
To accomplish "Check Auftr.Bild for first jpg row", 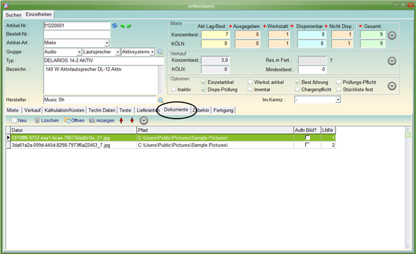I will click(307, 138).
